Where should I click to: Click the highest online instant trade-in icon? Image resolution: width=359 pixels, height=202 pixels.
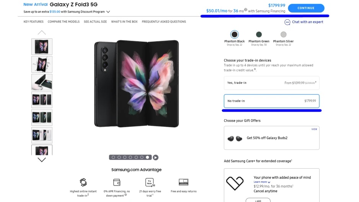point(83,182)
